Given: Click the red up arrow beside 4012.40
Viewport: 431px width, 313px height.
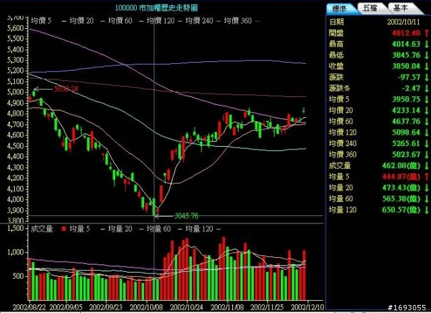Looking at the screenshot, I should click(x=426, y=33).
